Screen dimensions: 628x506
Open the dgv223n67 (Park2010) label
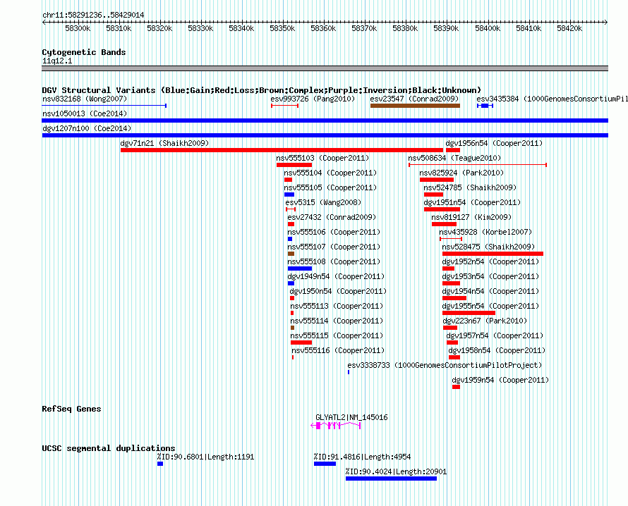coord(485,321)
